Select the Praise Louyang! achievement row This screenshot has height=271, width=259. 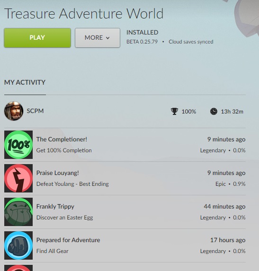[125, 178]
